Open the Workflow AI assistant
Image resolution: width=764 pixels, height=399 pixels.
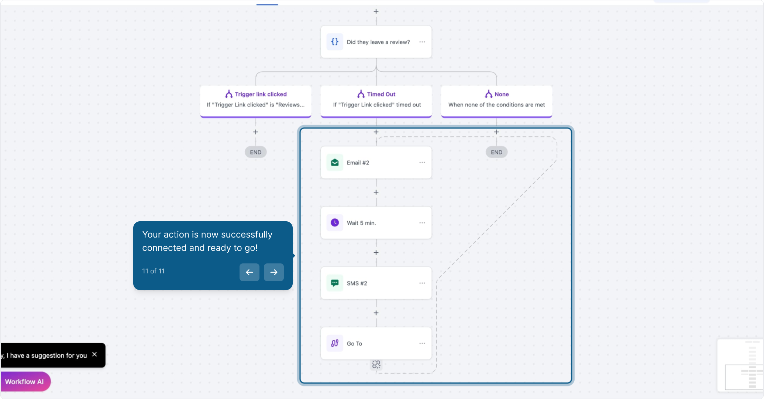coord(25,382)
